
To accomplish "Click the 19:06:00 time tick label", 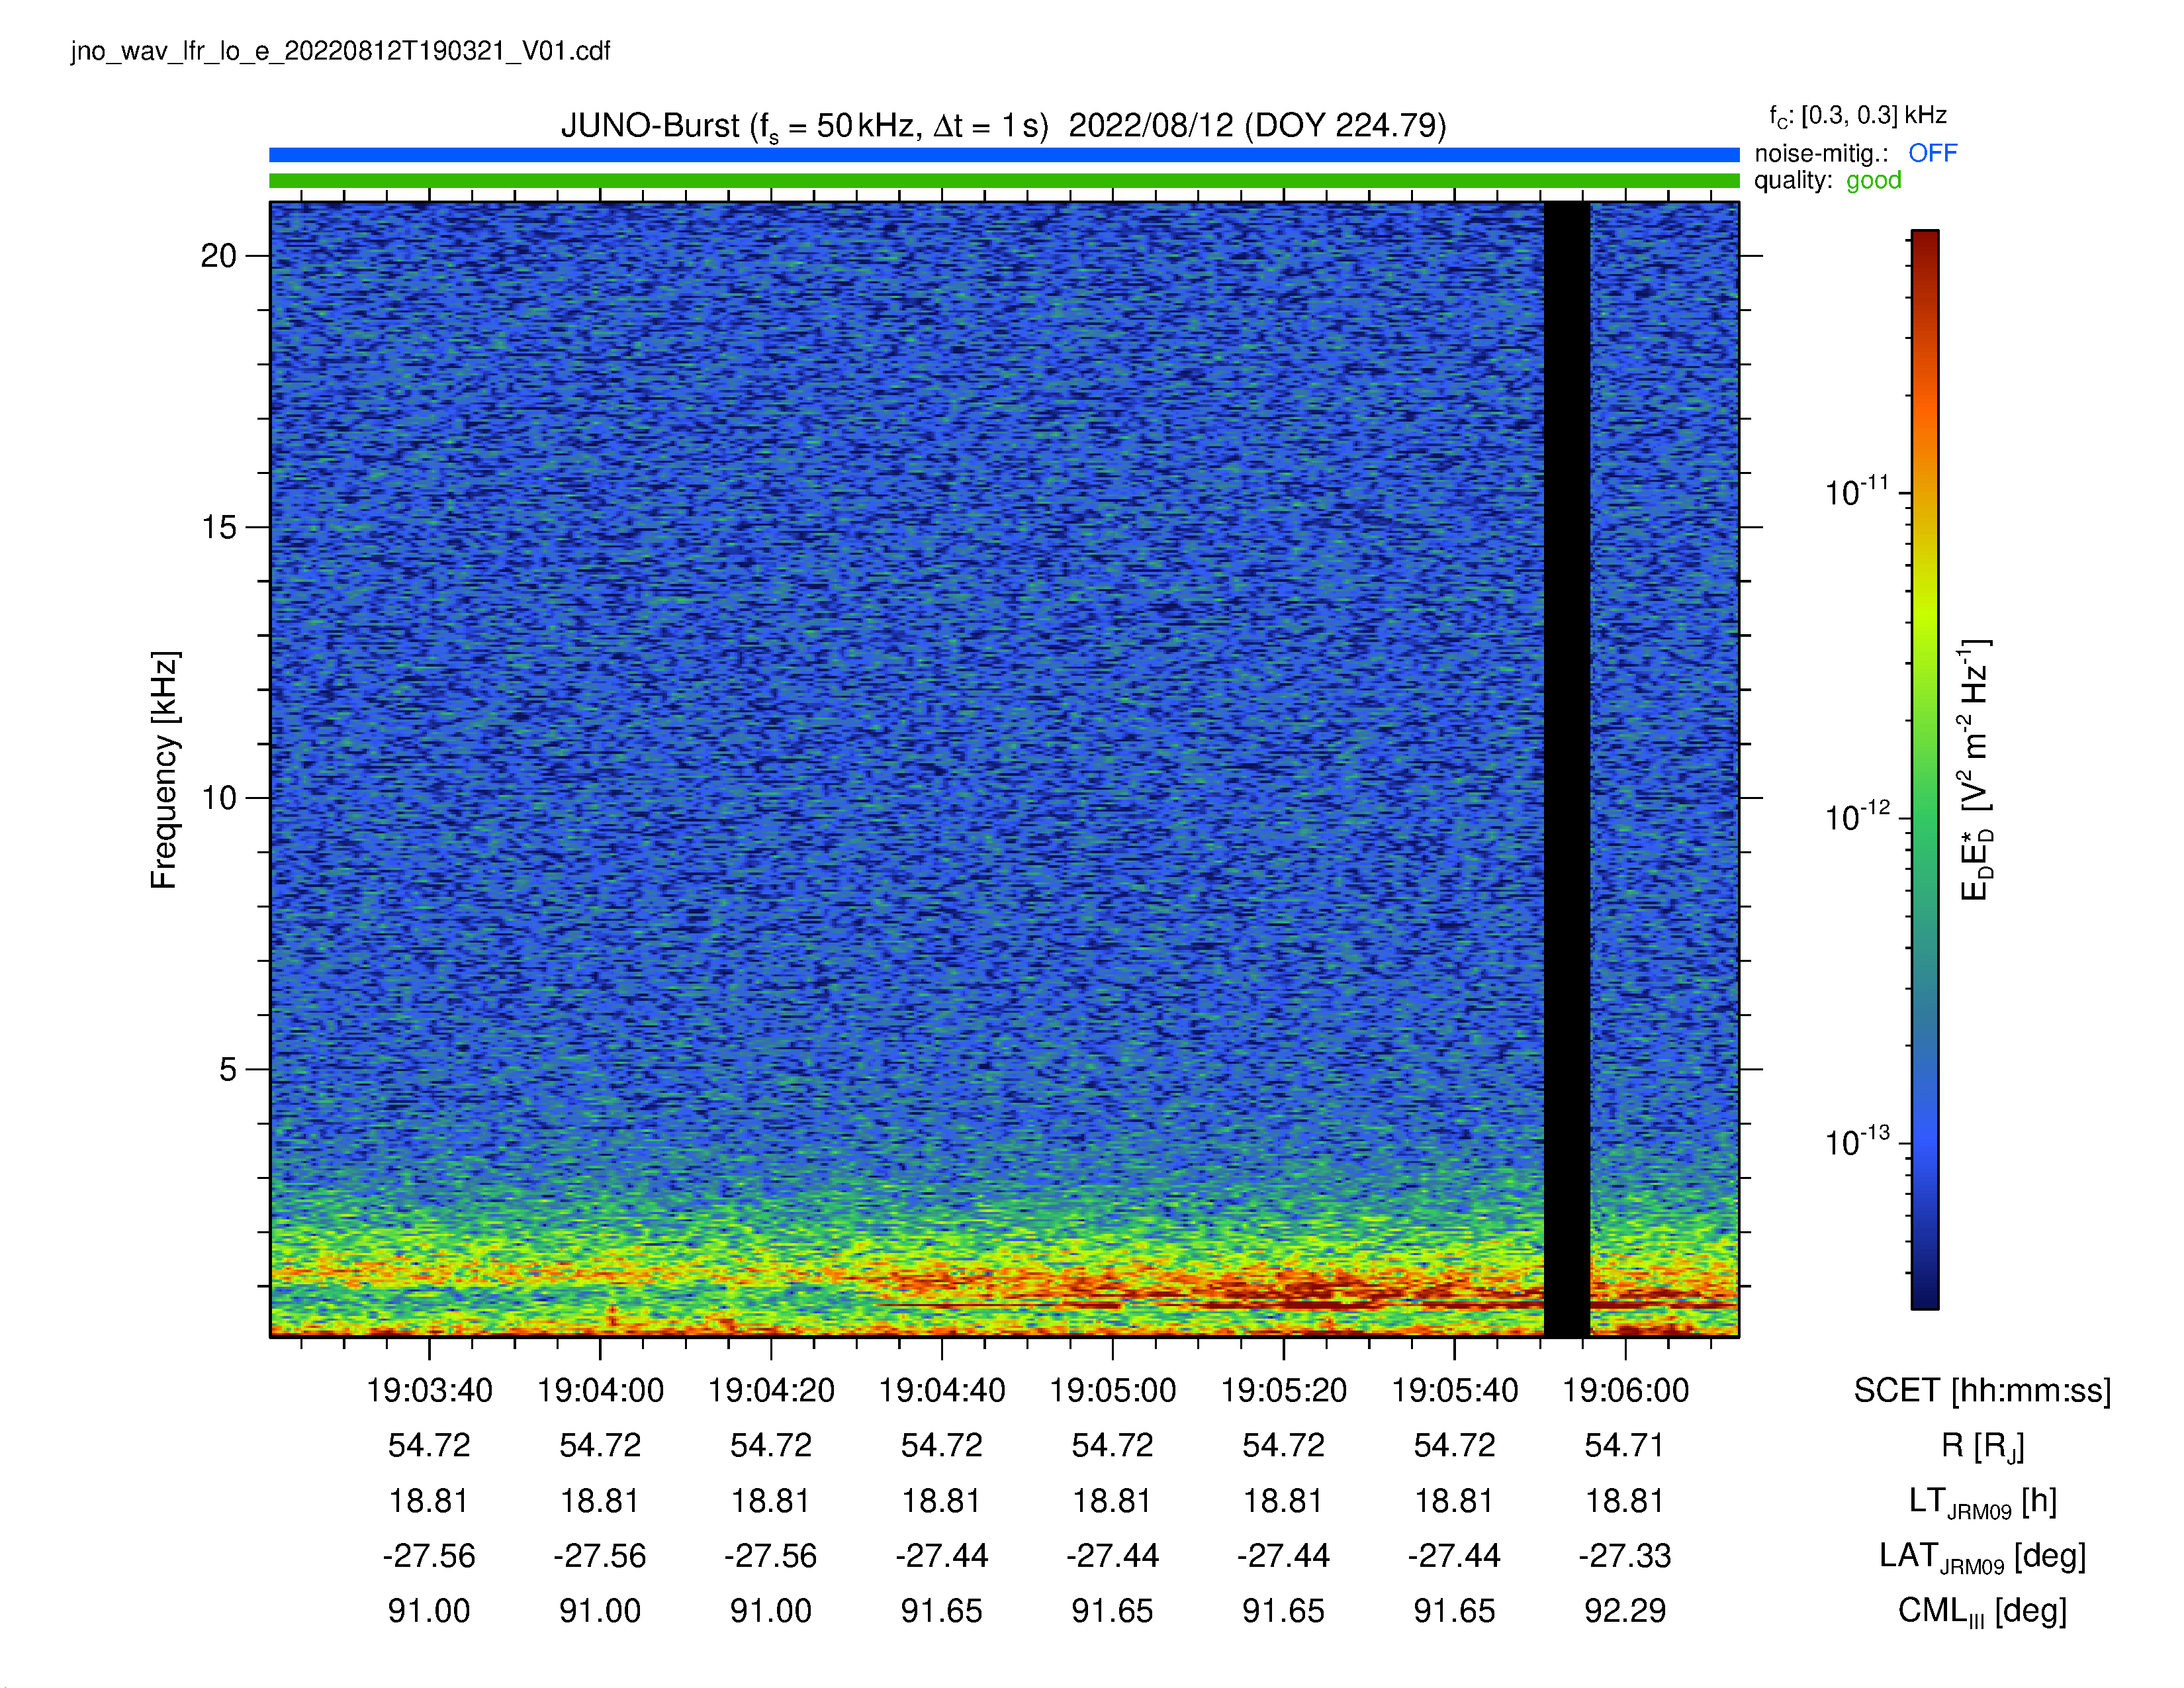I will click(1626, 1390).
